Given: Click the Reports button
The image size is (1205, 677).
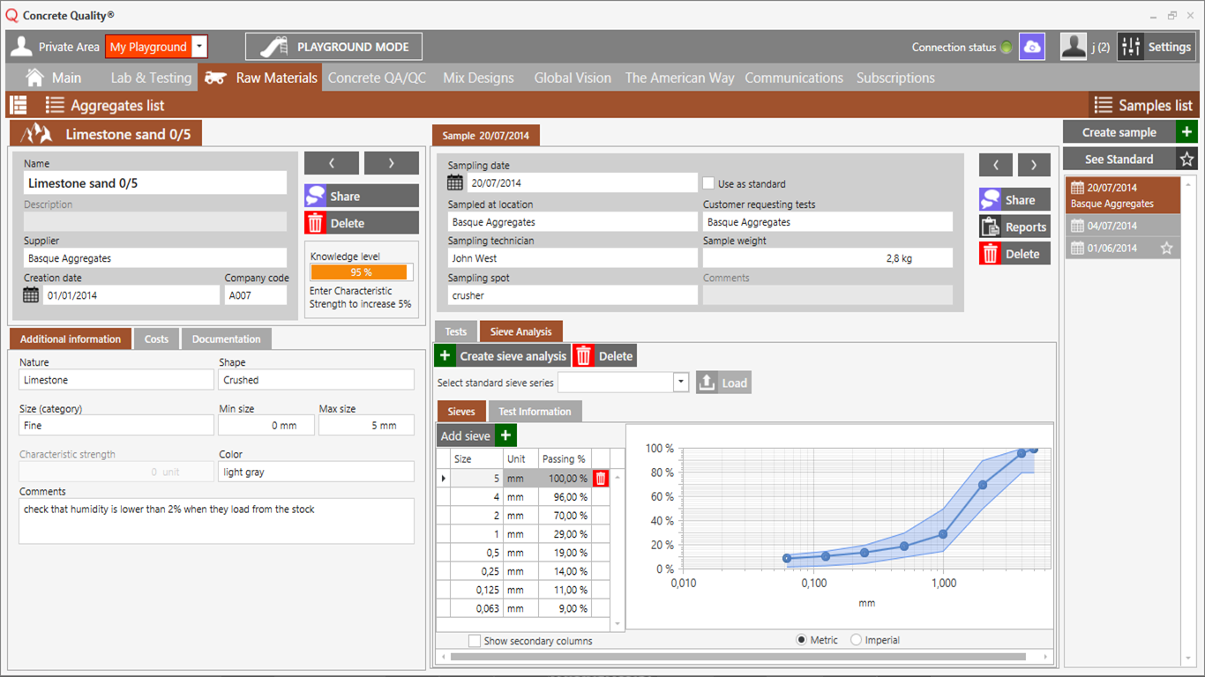Looking at the screenshot, I should pos(1014,227).
